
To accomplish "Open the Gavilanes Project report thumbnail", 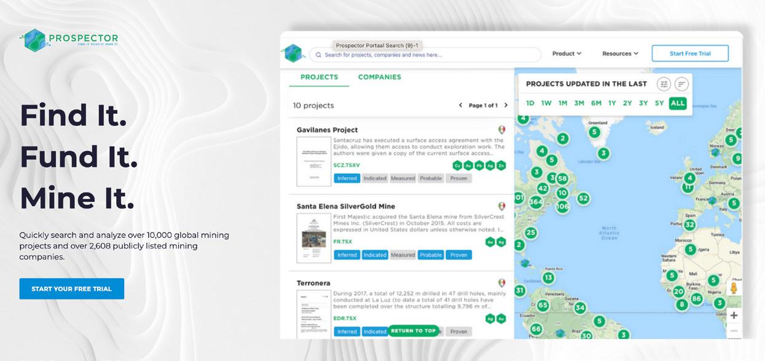I will pos(313,162).
